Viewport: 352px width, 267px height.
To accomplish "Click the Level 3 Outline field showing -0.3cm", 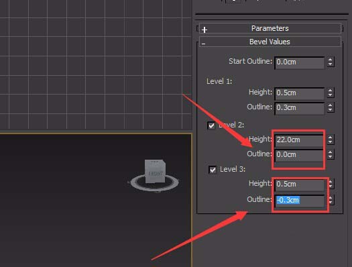I will tap(300, 201).
